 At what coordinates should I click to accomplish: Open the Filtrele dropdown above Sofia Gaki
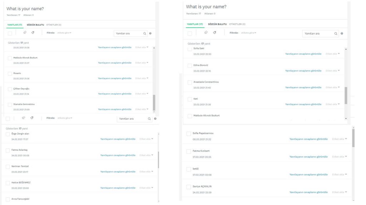coord(249,33)
